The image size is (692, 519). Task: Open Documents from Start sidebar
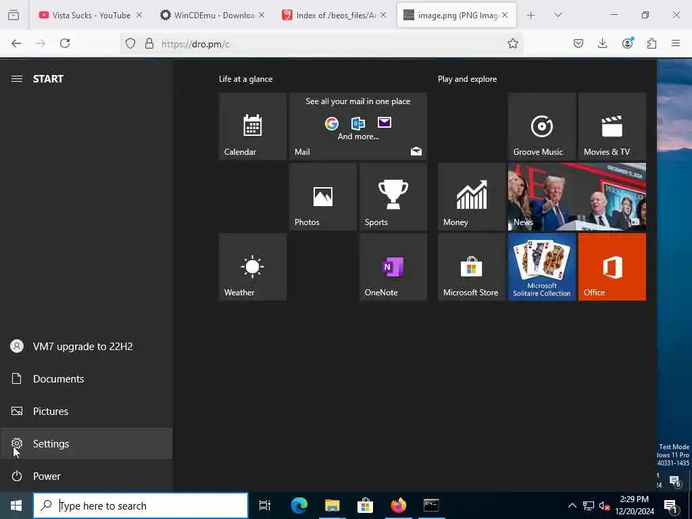click(x=86, y=378)
